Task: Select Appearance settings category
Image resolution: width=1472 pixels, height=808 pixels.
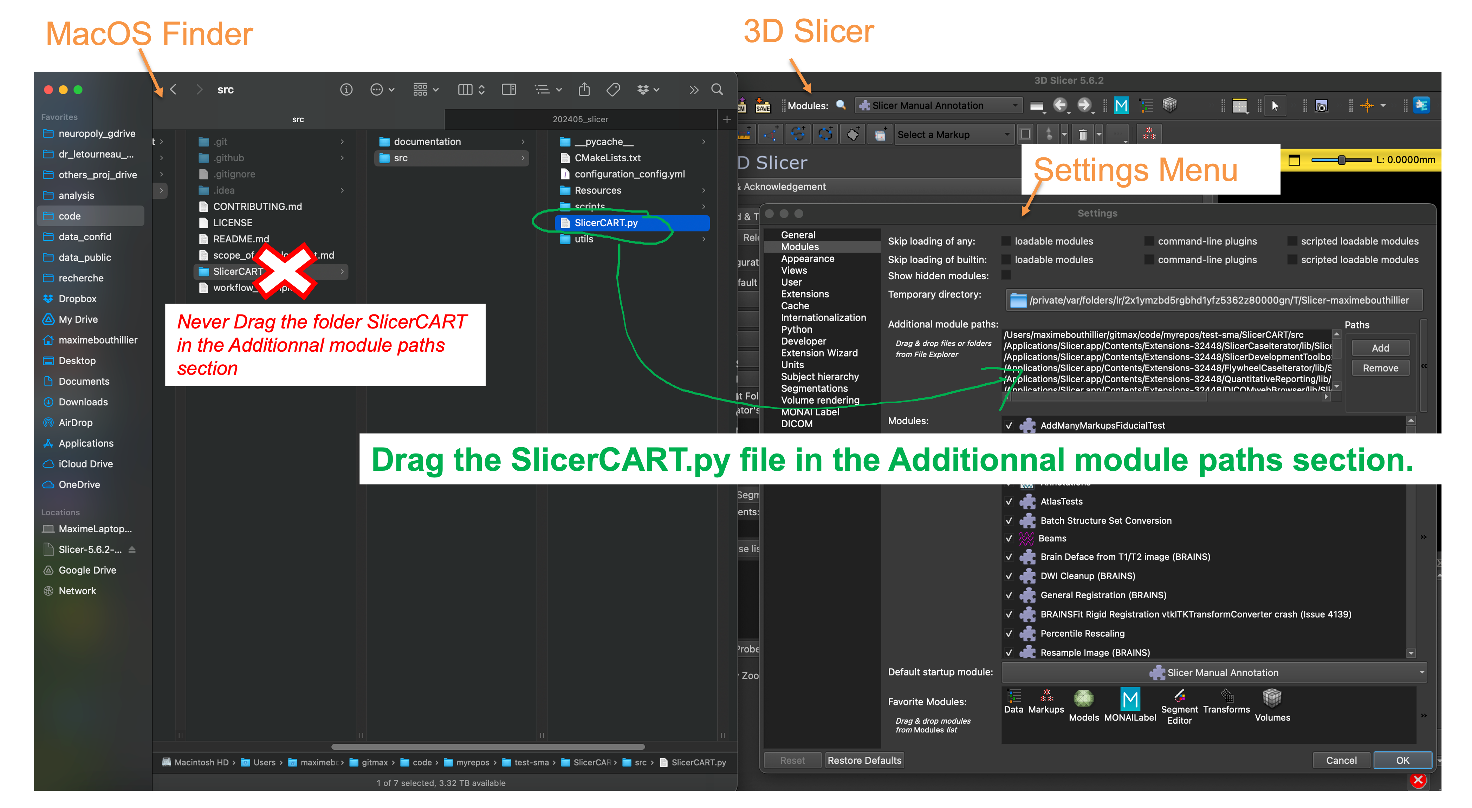Action: [808, 259]
